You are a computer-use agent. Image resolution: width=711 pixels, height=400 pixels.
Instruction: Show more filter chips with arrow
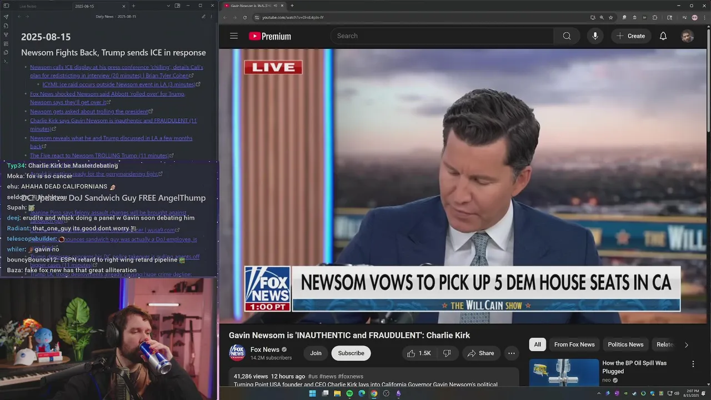coord(686,344)
